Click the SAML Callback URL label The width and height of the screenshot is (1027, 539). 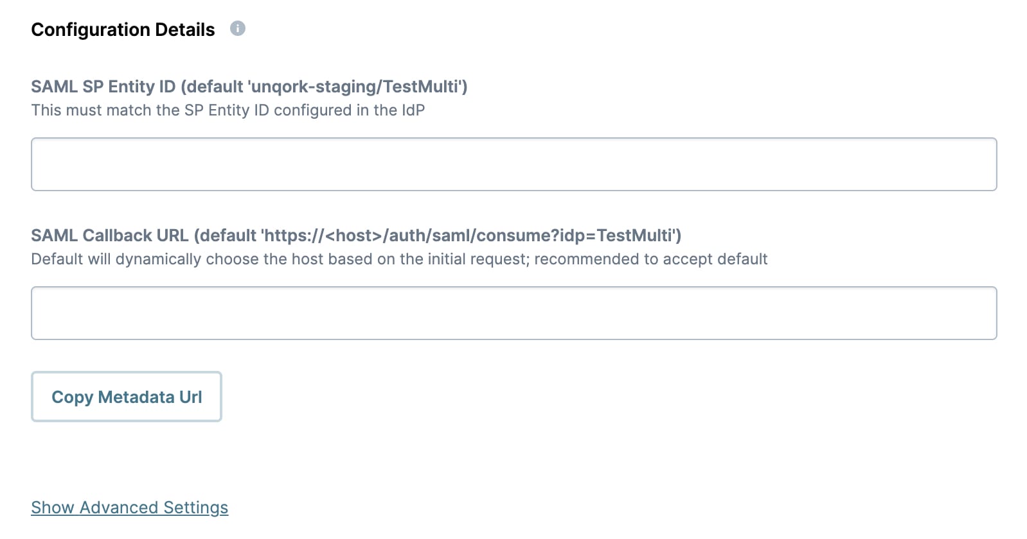[x=356, y=235]
